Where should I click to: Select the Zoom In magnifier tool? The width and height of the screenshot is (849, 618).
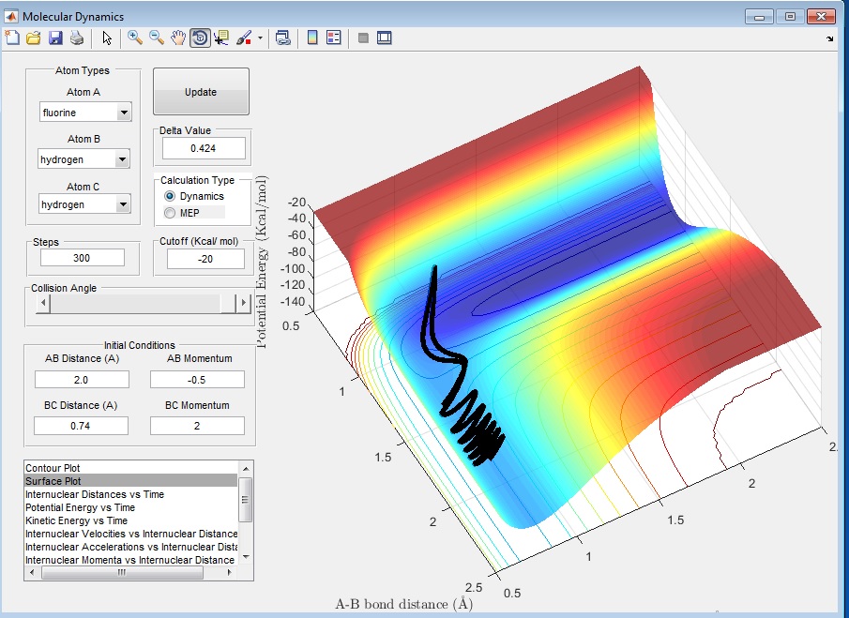pyautogui.click(x=135, y=38)
